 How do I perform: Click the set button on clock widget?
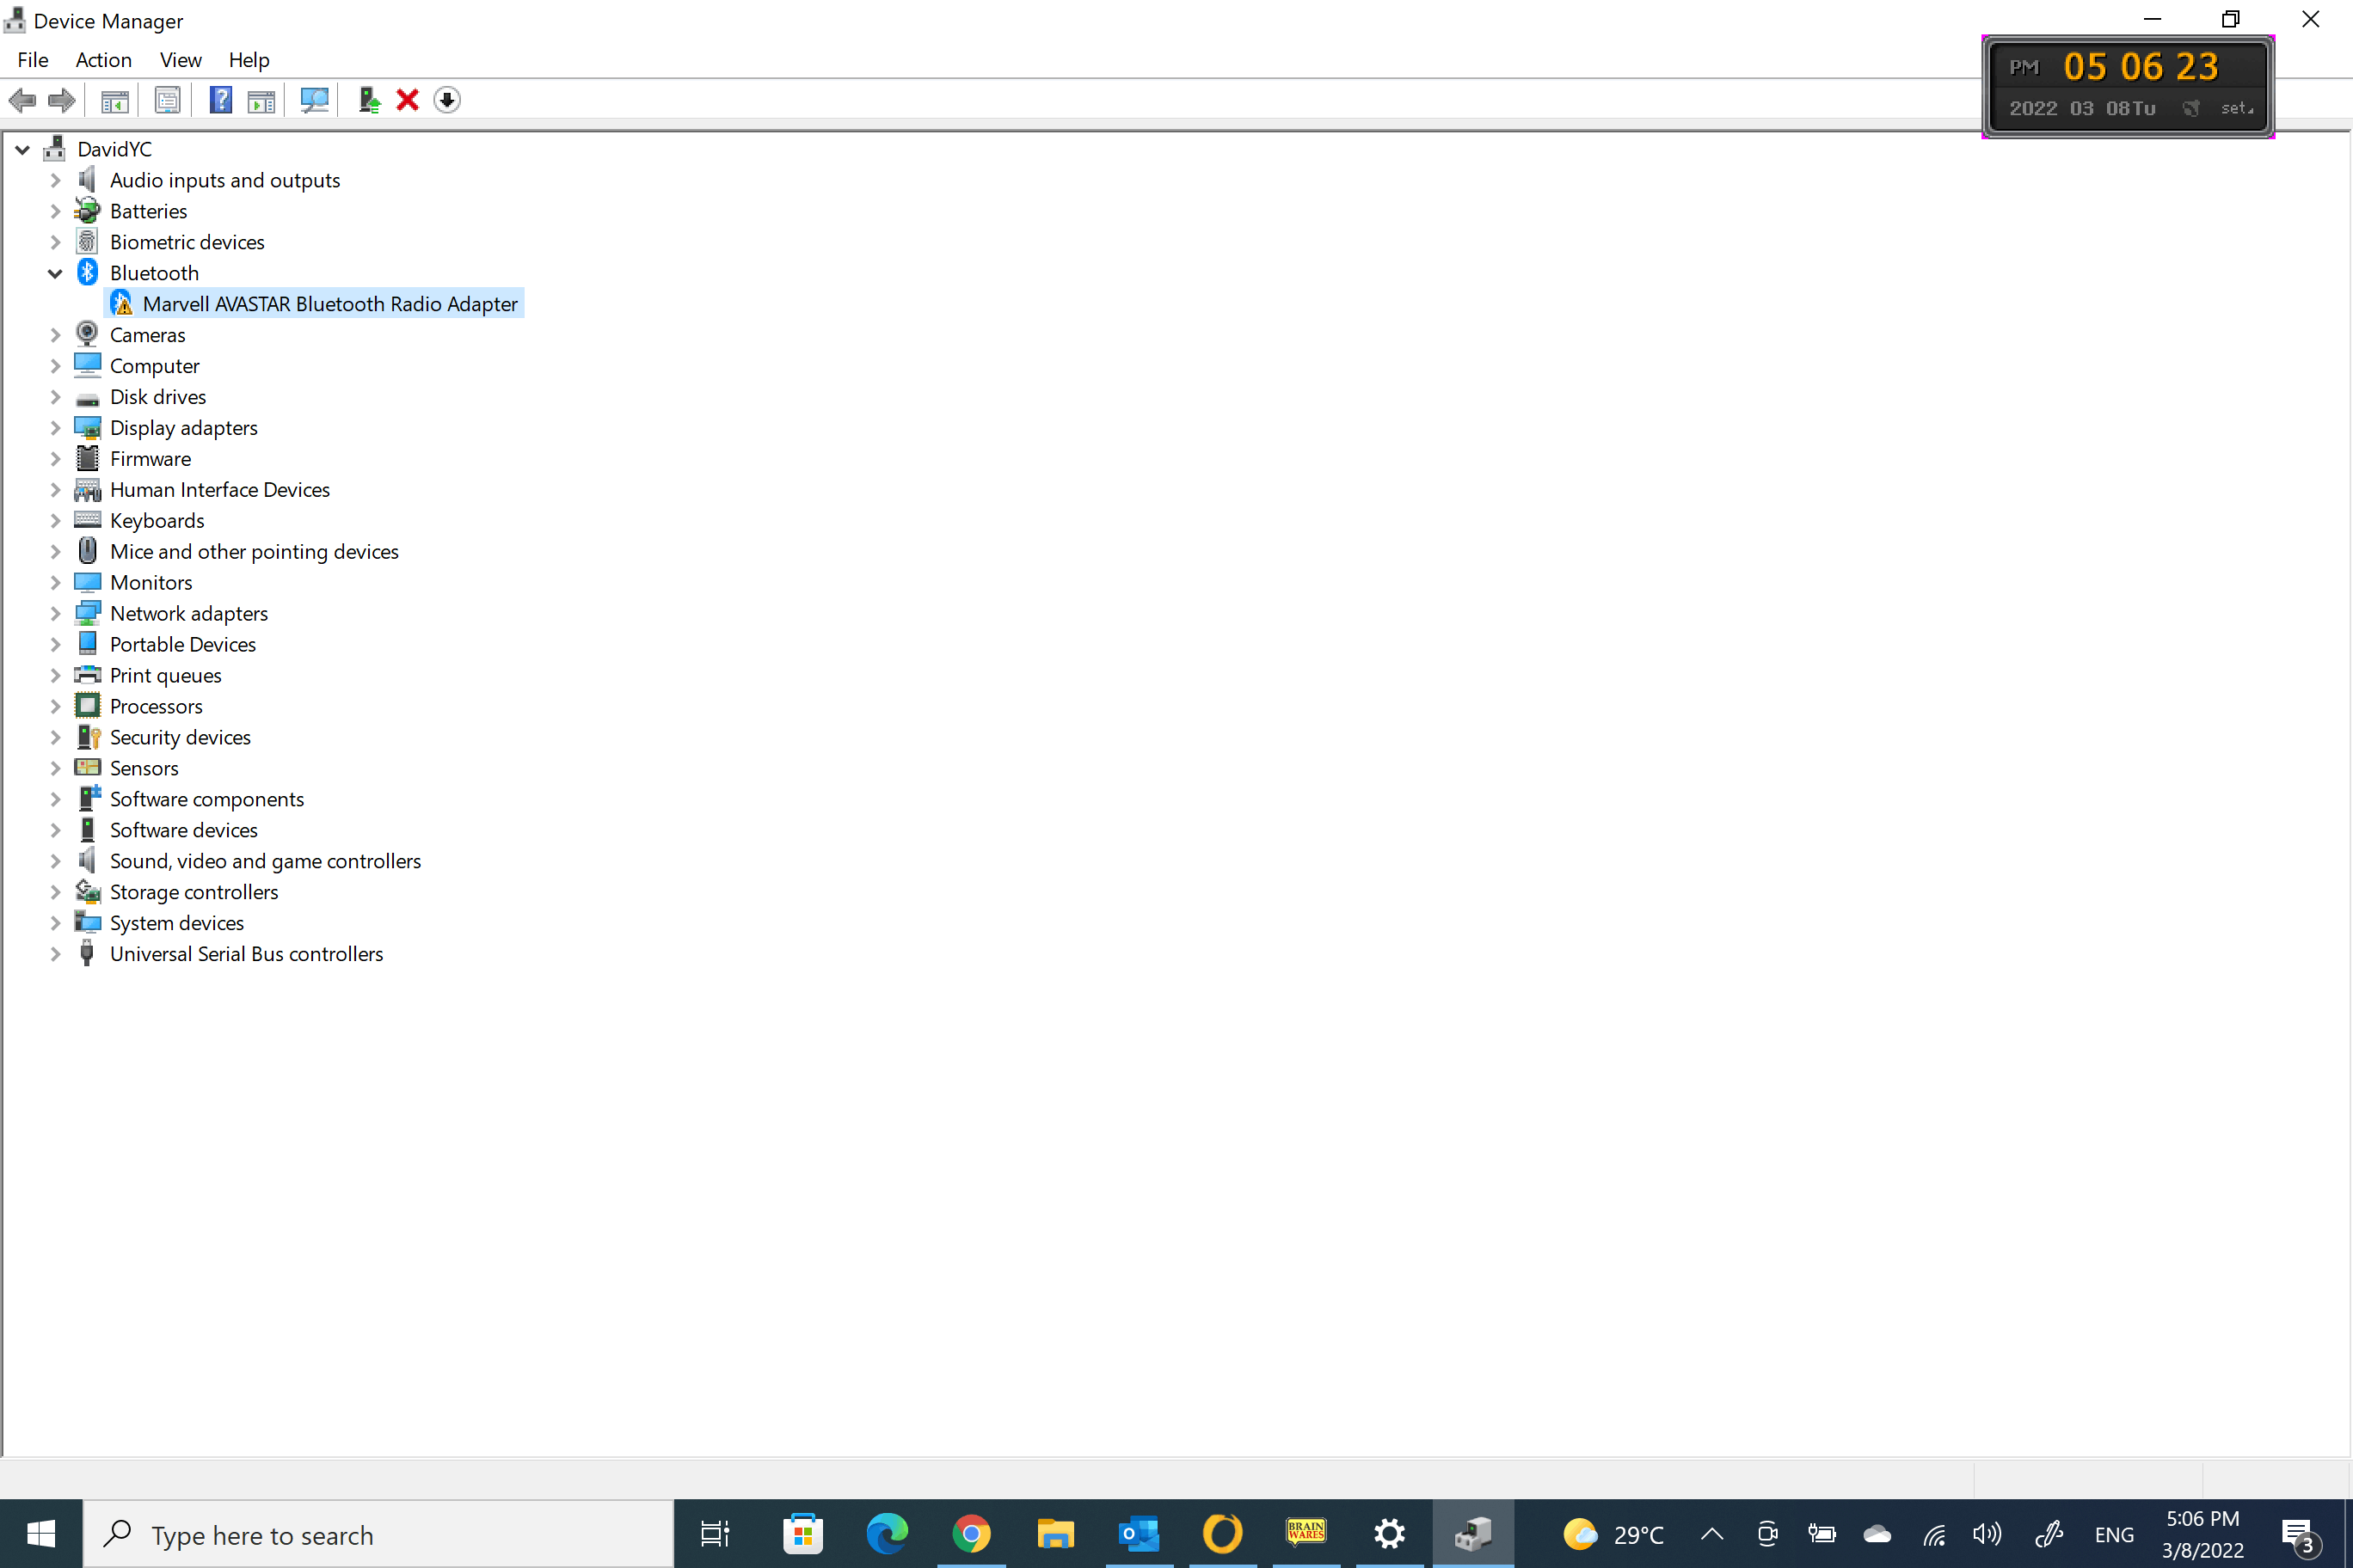coord(2236,108)
